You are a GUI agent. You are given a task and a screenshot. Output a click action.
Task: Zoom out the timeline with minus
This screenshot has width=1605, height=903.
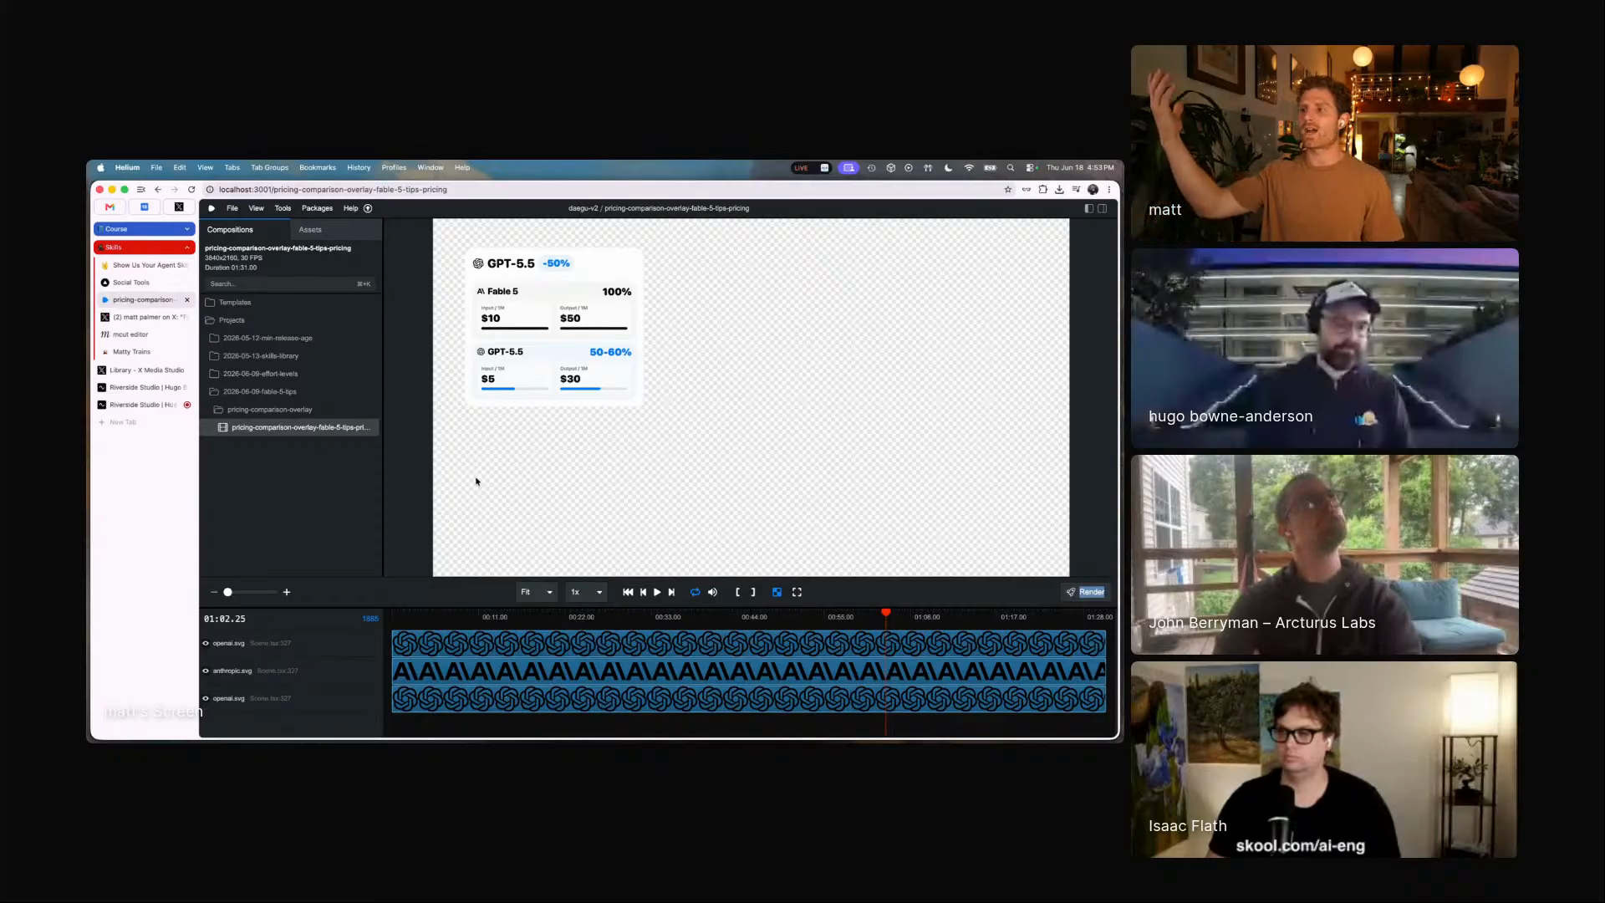(214, 592)
